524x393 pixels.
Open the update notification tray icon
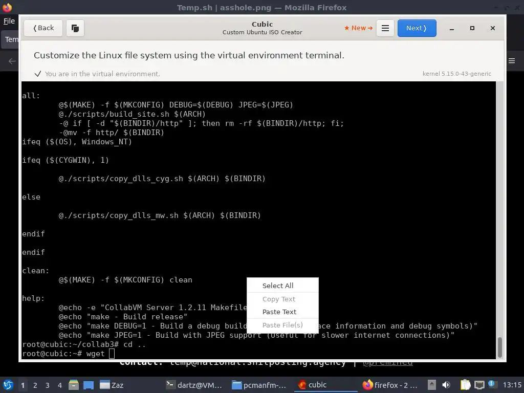[x=492, y=384]
